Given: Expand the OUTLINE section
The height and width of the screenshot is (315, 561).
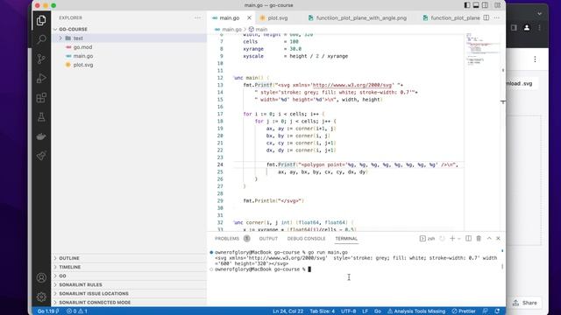Looking at the screenshot, I should tap(69, 258).
